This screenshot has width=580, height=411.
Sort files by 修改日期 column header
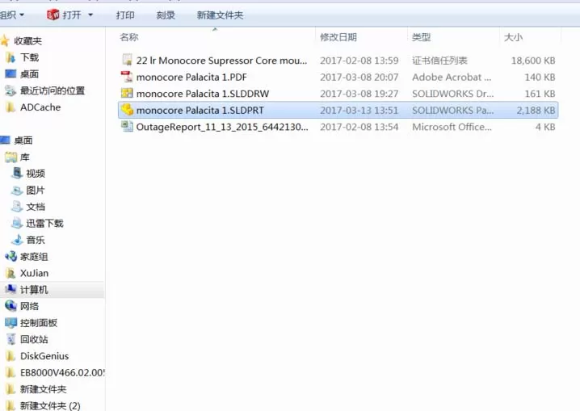tap(338, 37)
